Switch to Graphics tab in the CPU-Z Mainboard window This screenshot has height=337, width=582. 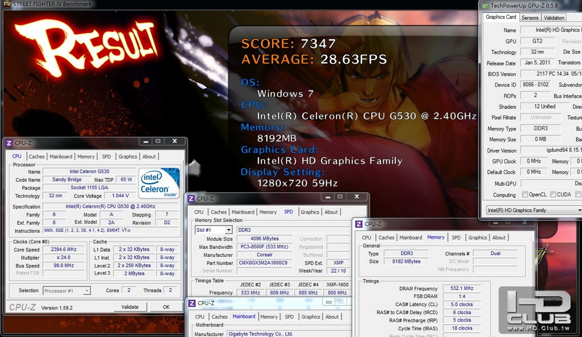coord(311,317)
